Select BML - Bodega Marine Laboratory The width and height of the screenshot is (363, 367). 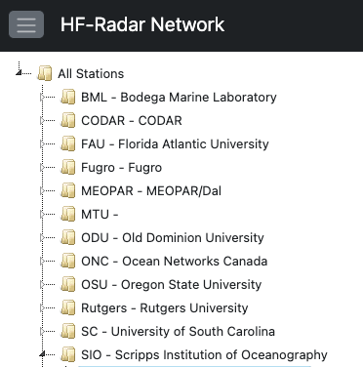point(179,97)
